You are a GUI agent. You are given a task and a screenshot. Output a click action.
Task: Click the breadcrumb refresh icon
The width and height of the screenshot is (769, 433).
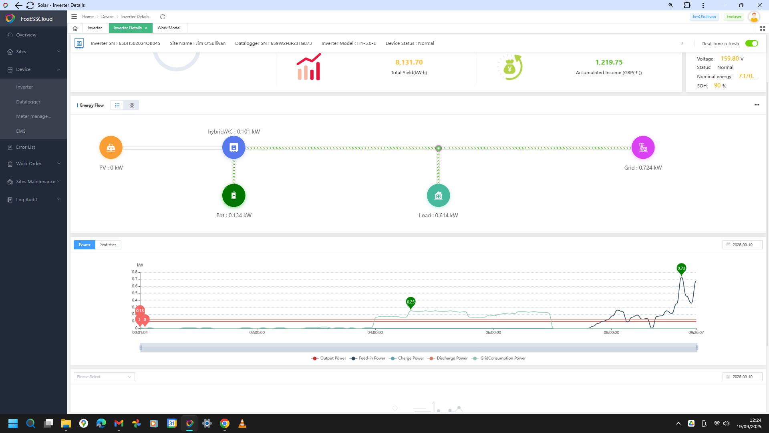click(x=163, y=17)
